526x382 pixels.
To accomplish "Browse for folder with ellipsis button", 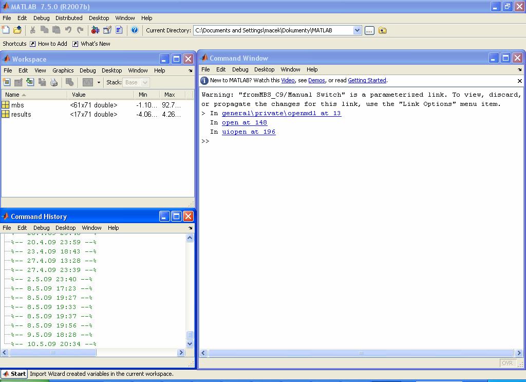I will click(369, 30).
